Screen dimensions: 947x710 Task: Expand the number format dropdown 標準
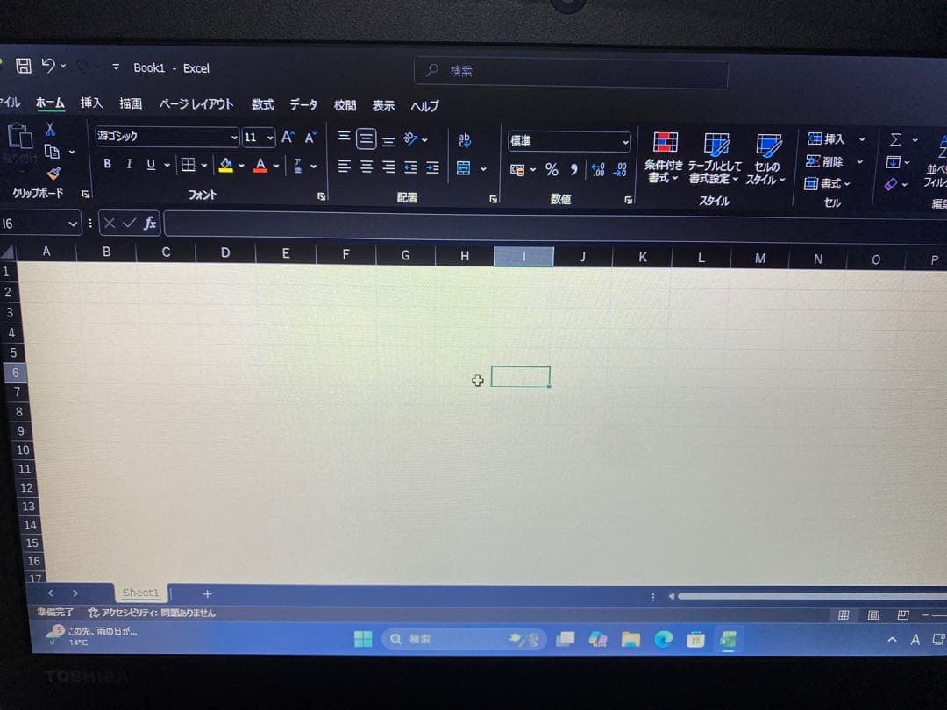[569, 141]
